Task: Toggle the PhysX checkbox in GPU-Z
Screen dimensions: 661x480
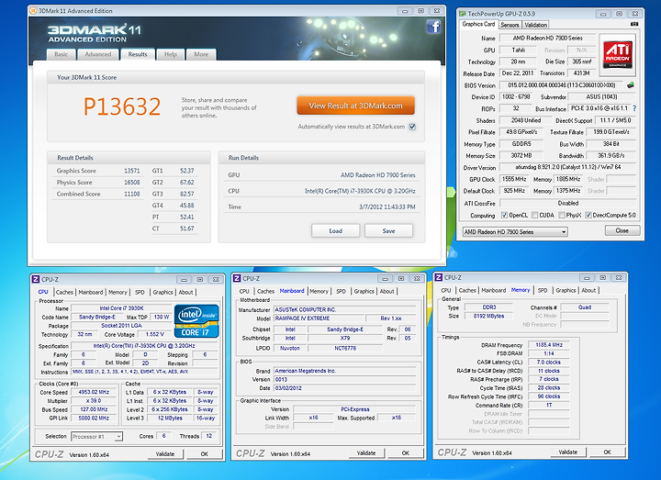Action: [x=562, y=215]
